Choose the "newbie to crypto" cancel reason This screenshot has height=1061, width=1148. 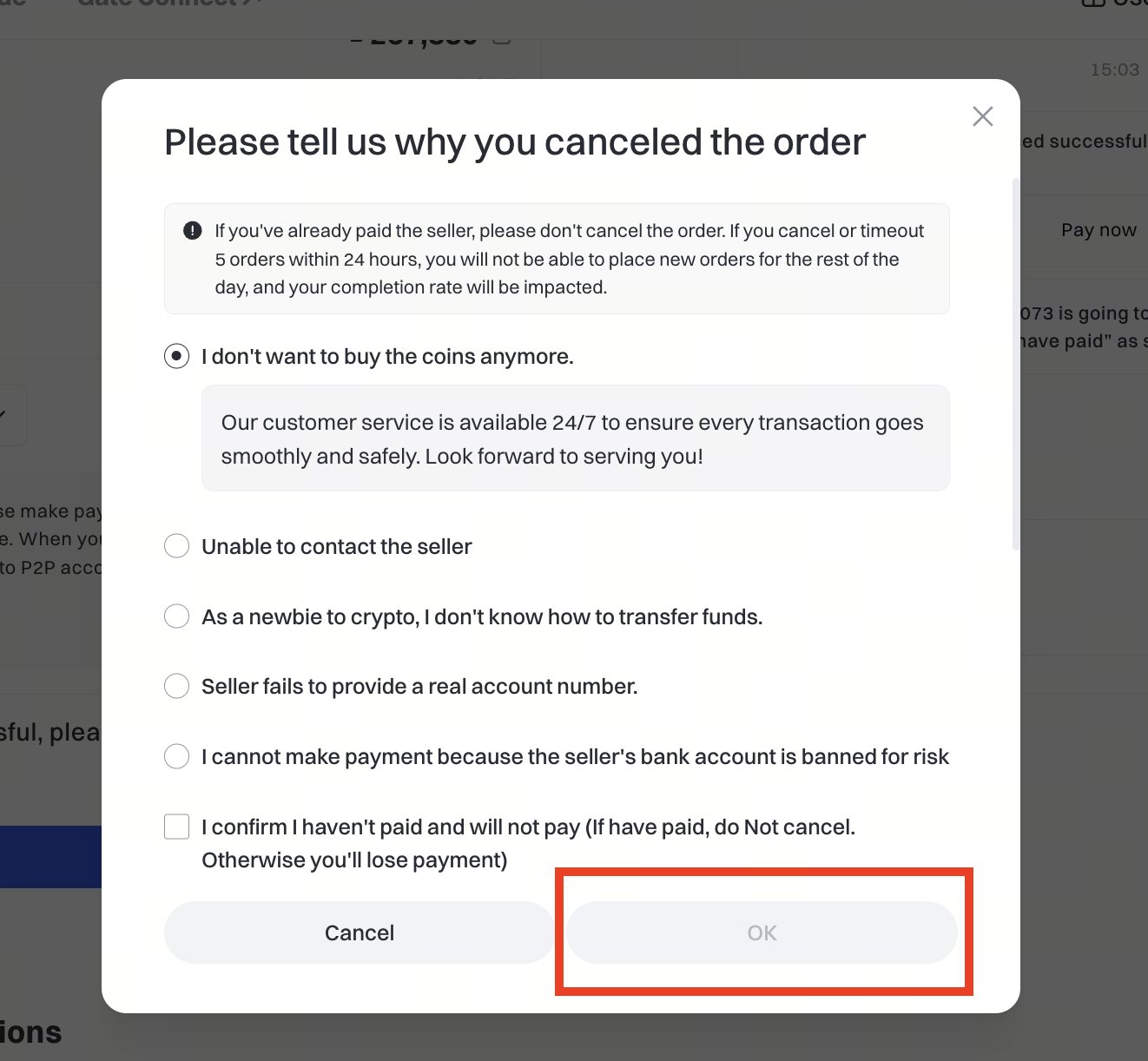177,616
